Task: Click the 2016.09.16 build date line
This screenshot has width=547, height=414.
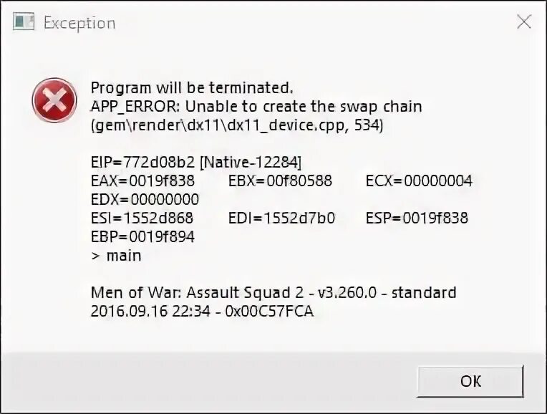Action: 202,311
